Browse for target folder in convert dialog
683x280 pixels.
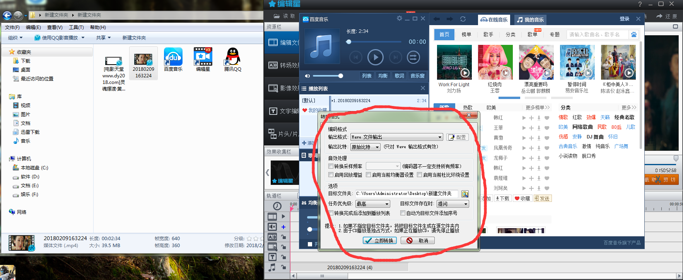click(465, 194)
